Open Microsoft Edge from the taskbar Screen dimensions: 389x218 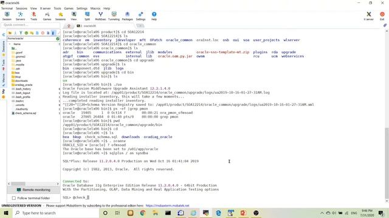pyautogui.click(x=218, y=213)
